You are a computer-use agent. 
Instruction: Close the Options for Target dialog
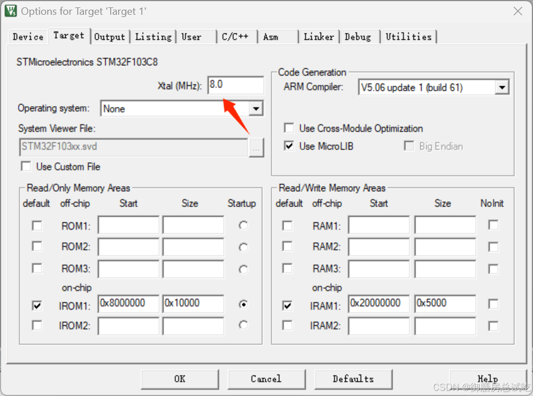click(x=518, y=11)
